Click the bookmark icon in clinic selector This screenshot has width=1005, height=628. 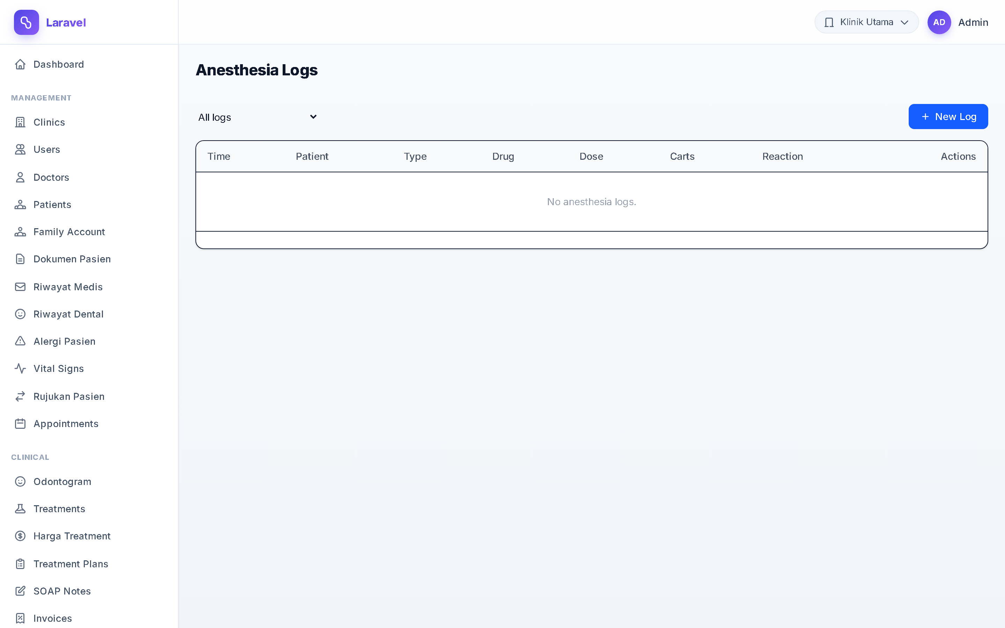[x=829, y=22]
